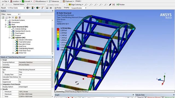Image resolution: width=175 pixels, height=98 pixels.
Task: Click the blue Min legend color
Action: (58, 49)
